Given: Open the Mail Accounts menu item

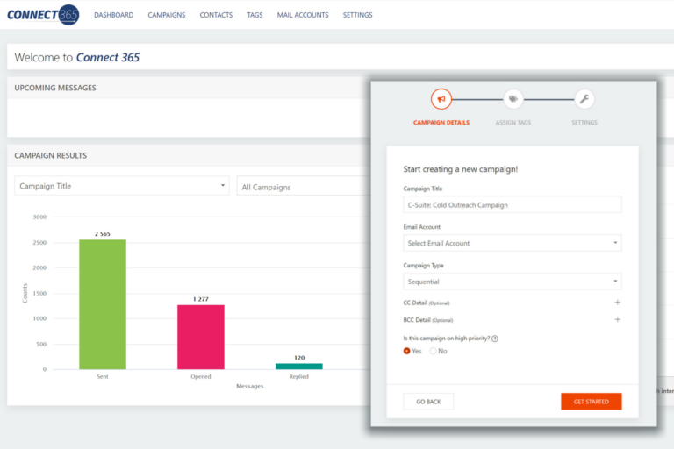Looking at the screenshot, I should click(303, 15).
